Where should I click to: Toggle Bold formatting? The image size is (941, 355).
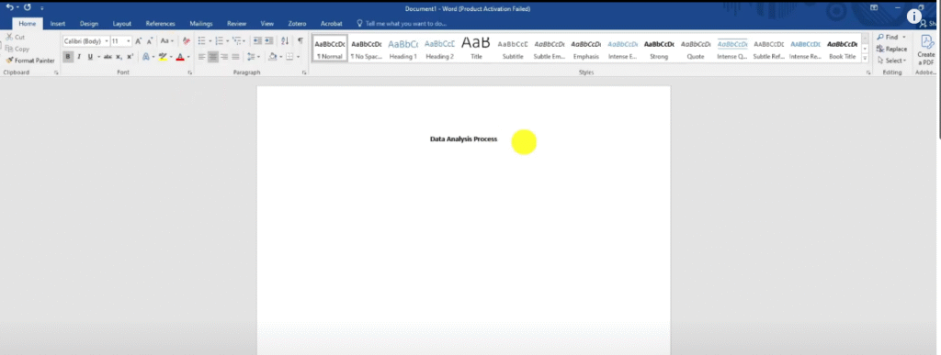tap(68, 57)
